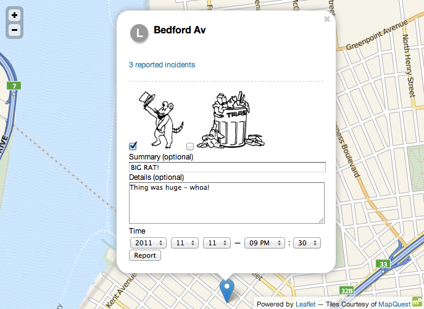
Task: Open the year dropdown showing 2011
Action: coord(148,243)
